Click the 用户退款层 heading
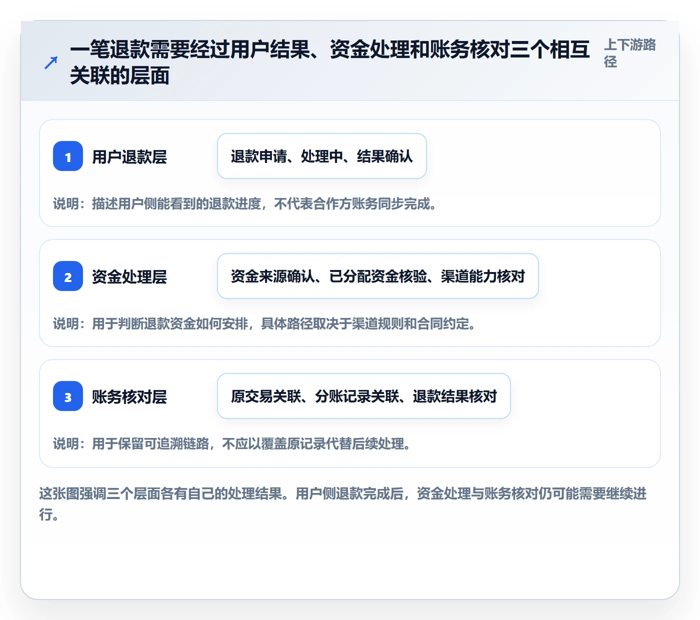 tap(129, 157)
